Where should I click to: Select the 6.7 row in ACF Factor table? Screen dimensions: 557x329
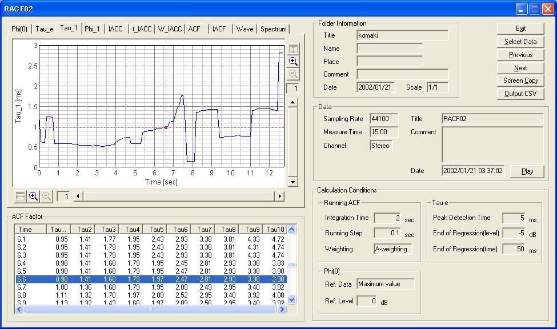151,287
